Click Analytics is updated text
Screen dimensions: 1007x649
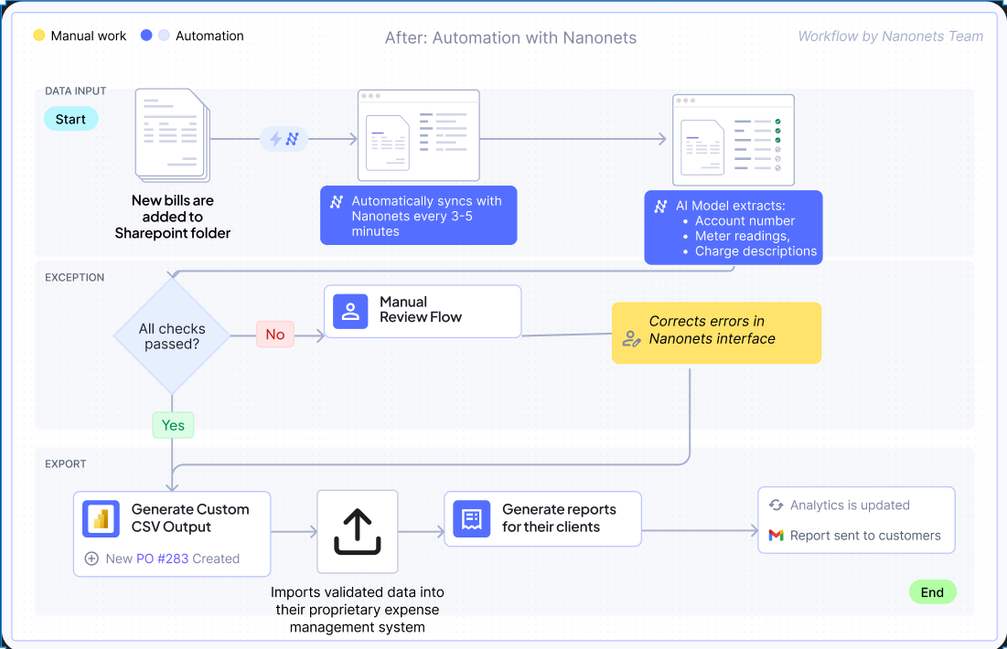click(850, 505)
